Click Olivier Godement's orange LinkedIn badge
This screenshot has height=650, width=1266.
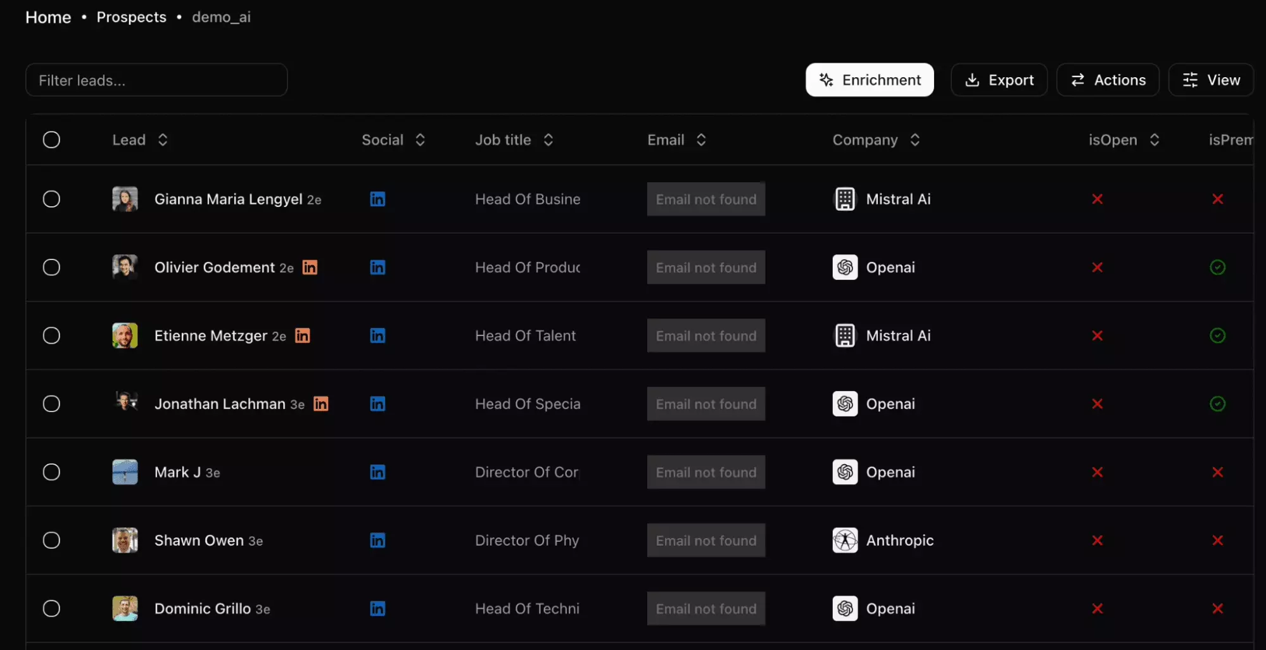pos(310,267)
